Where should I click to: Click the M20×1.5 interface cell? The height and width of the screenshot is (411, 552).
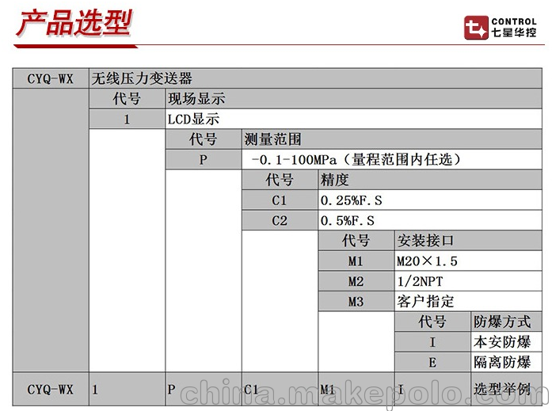468,261
